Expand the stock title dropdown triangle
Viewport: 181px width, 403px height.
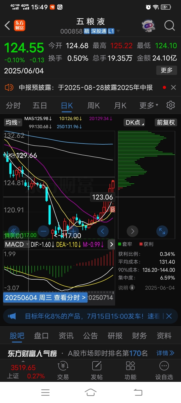point(118,31)
